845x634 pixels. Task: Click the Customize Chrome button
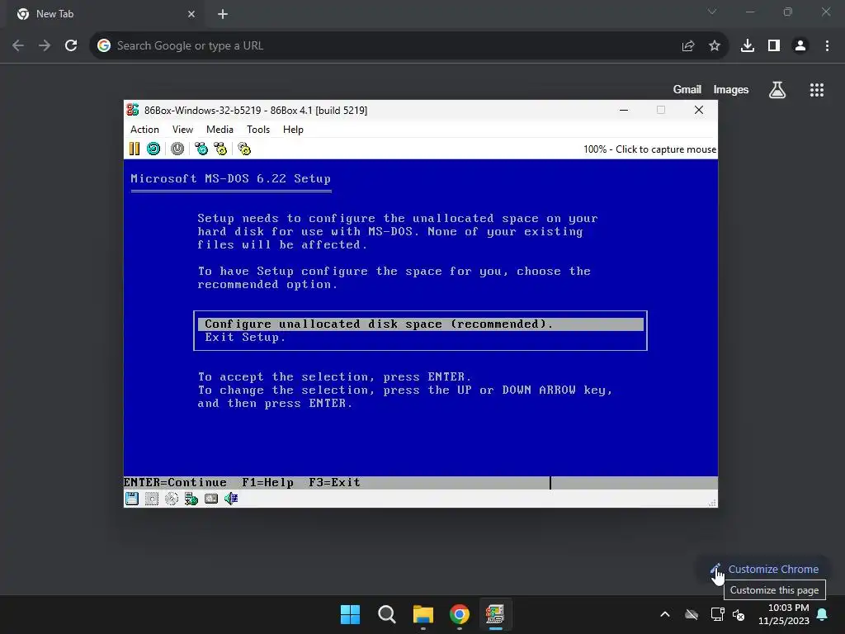(x=765, y=570)
